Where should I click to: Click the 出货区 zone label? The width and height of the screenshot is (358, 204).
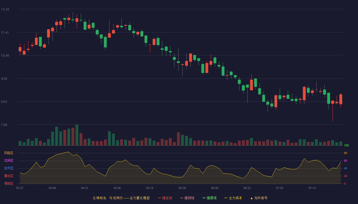click(9, 161)
